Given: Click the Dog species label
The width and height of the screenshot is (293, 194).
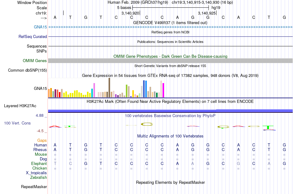Looking at the screenshot, I should tap(43, 159).
